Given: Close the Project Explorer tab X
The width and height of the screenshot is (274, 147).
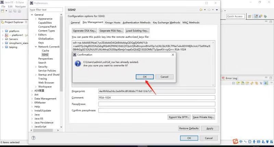Looking at the screenshot, I should pyautogui.click(x=26, y=22).
